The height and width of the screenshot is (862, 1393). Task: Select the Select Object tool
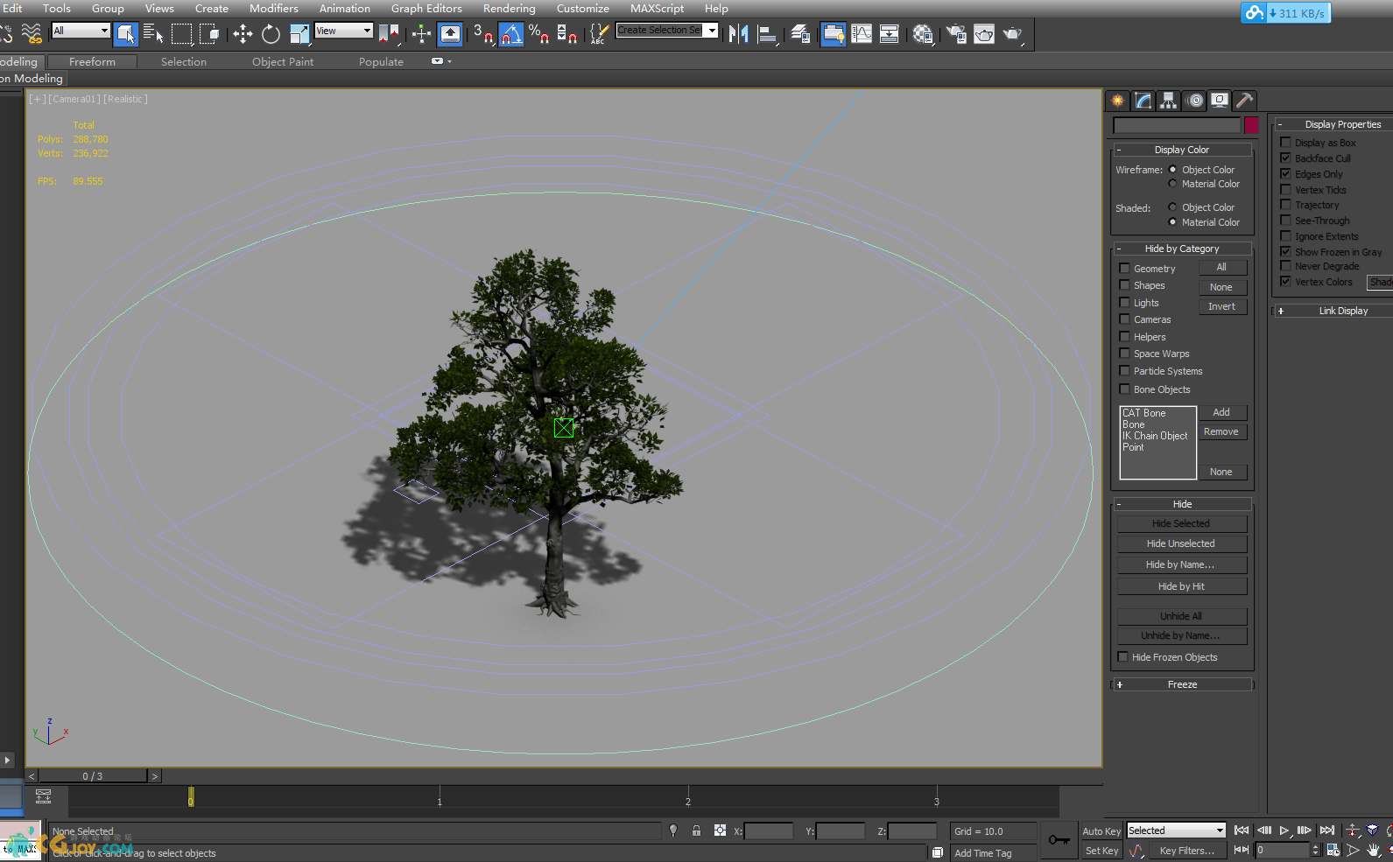126,34
